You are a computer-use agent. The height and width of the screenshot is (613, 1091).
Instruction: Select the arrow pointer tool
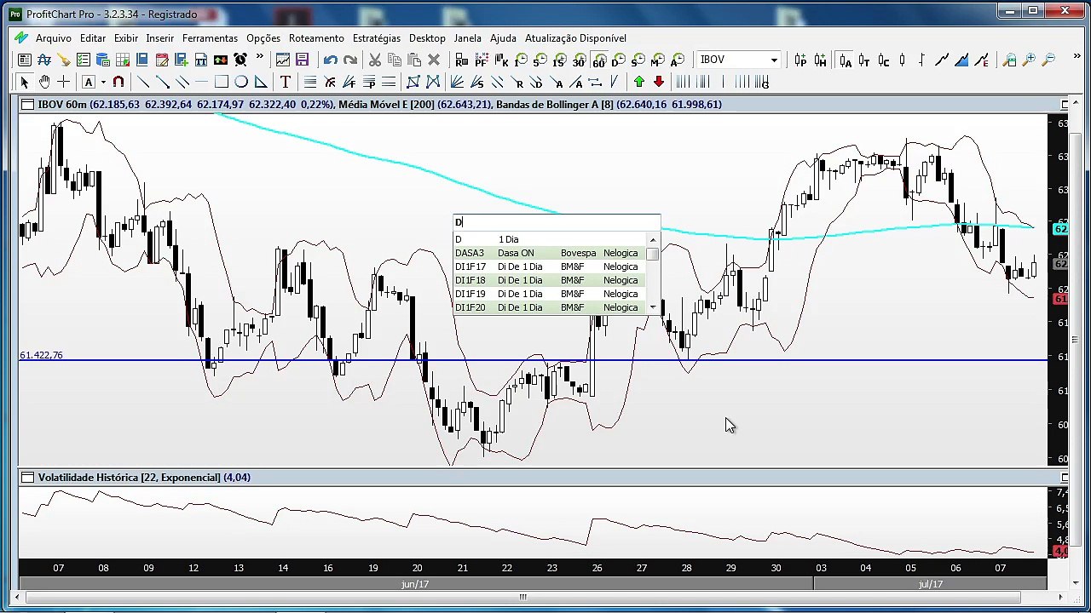click(25, 82)
